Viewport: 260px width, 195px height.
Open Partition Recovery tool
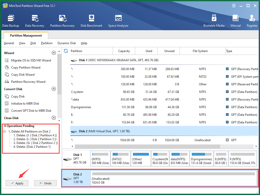click(x=62, y=21)
